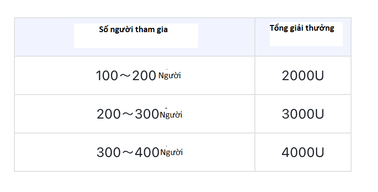Click "Người" in the 300~400 row
The width and height of the screenshot is (378, 192).
171,153
